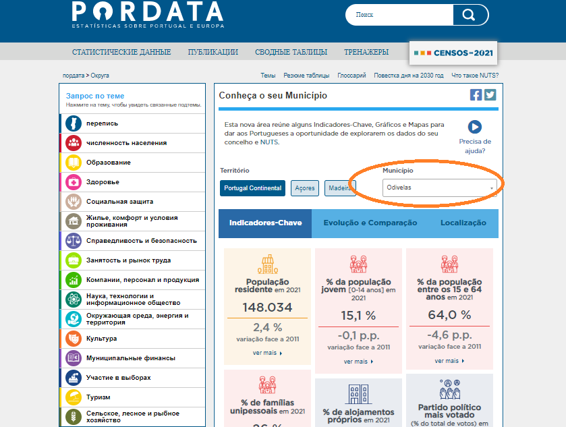Click the search magnifier icon
The height and width of the screenshot is (427, 566).
[468, 15]
